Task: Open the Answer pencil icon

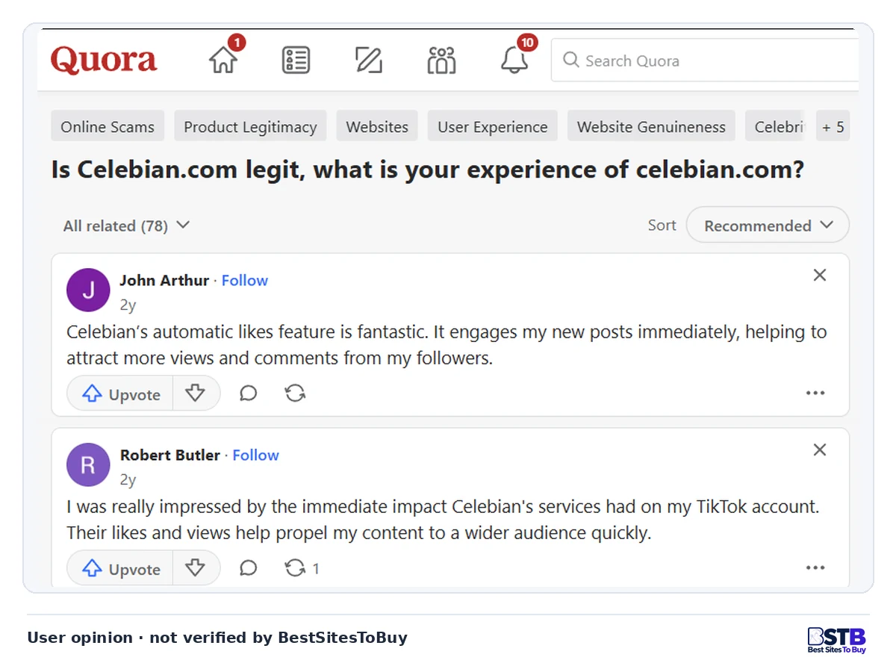Action: click(369, 60)
